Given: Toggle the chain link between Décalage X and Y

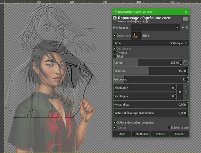Looking at the screenshot, I should (x=186, y=92).
